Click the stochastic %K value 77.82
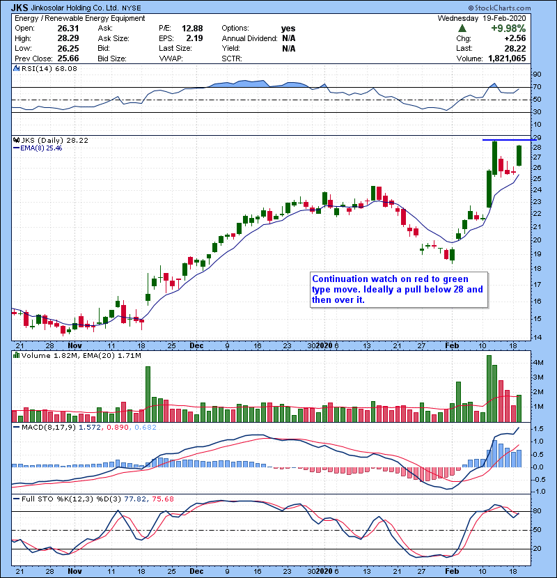 coord(135,499)
